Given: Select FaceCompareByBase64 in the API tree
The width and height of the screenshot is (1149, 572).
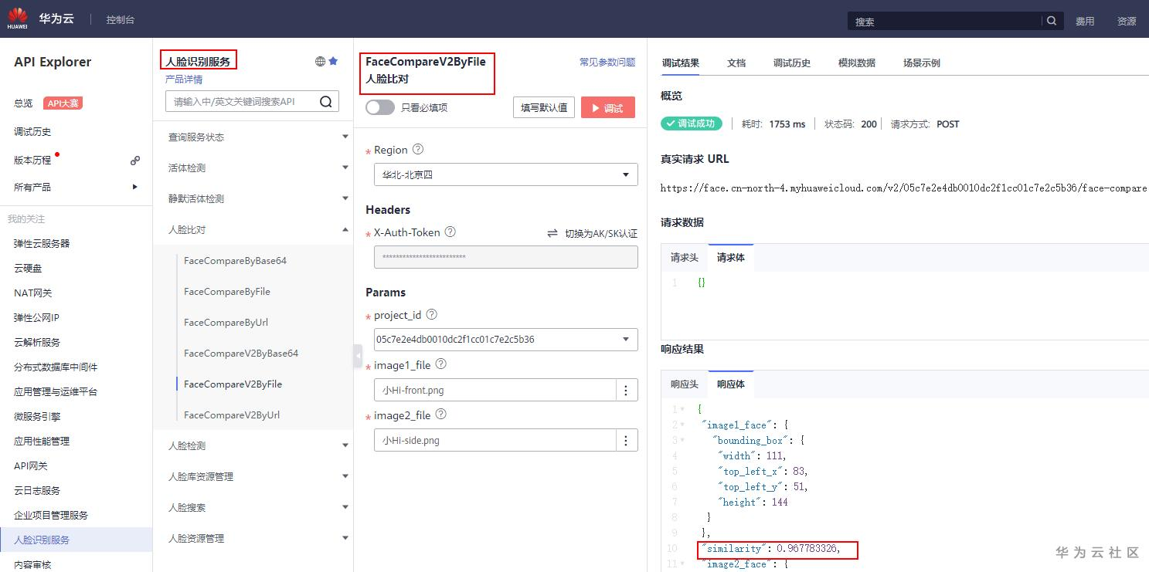Looking at the screenshot, I should pyautogui.click(x=235, y=260).
